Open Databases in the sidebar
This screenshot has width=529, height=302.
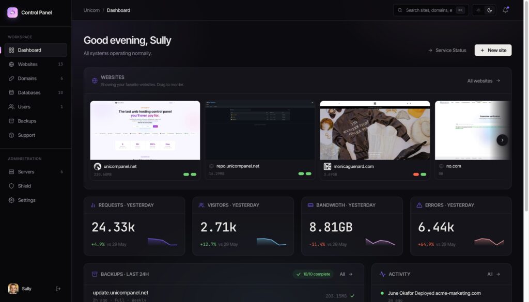[36, 92]
